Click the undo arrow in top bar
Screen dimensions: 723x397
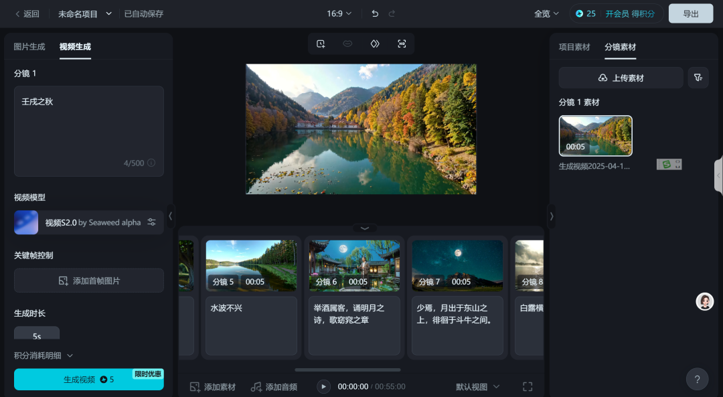374,13
